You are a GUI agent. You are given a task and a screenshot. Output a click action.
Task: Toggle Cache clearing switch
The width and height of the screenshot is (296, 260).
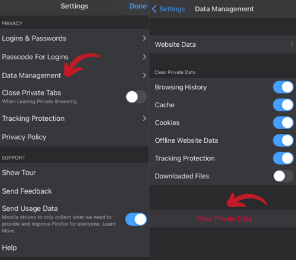(x=283, y=105)
